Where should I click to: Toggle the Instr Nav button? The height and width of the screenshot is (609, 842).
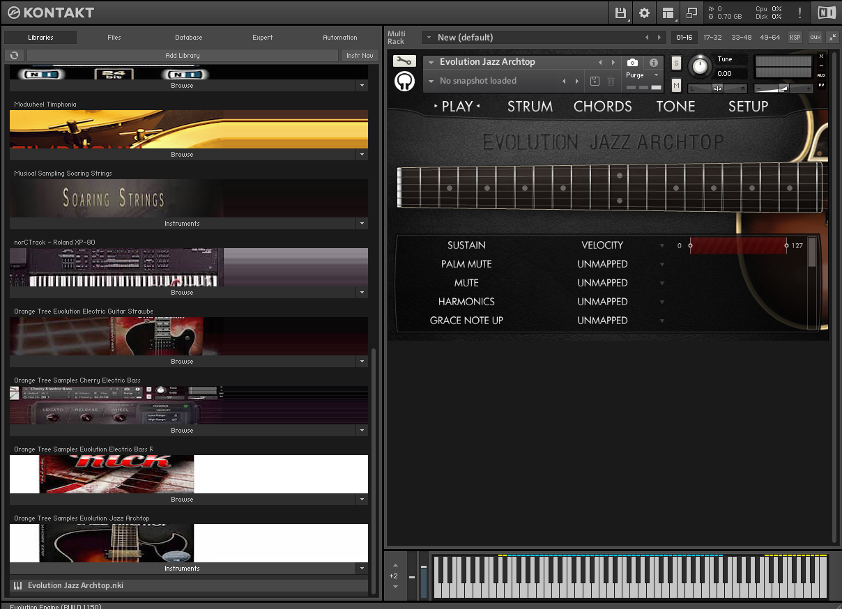(x=360, y=55)
